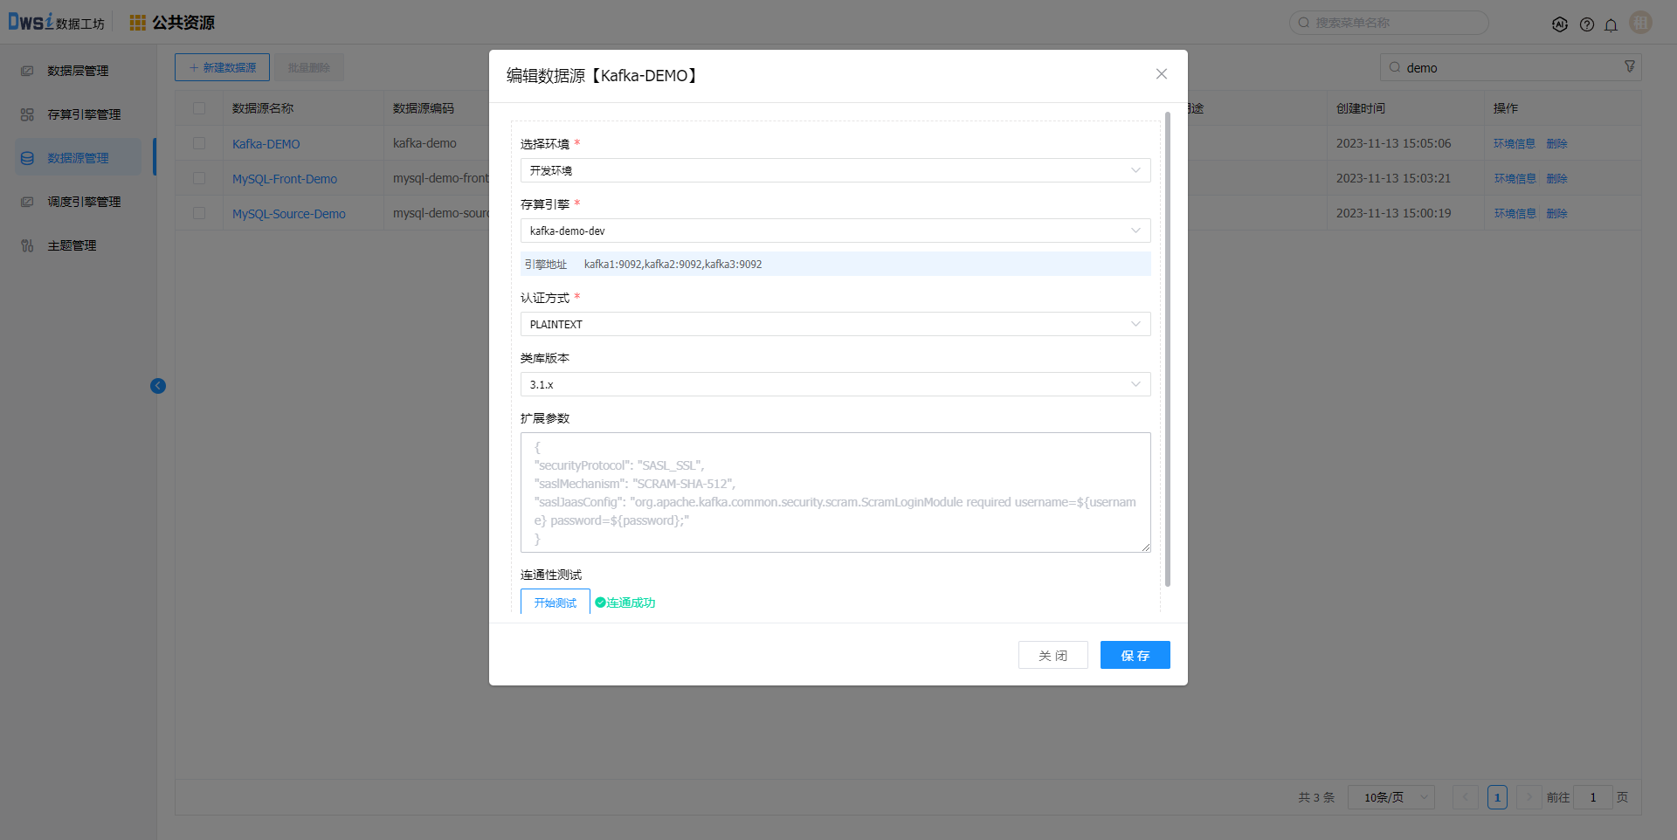The height and width of the screenshot is (840, 1677).
Task: Open the user avatar menu
Action: [1641, 23]
